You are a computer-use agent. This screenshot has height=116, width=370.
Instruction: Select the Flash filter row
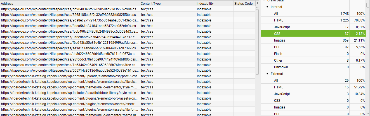click(x=313, y=54)
